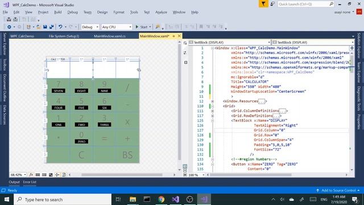Screen dimensions: 364x205
Task: Close the MainWindow.xaml tab
Action: 179,36
